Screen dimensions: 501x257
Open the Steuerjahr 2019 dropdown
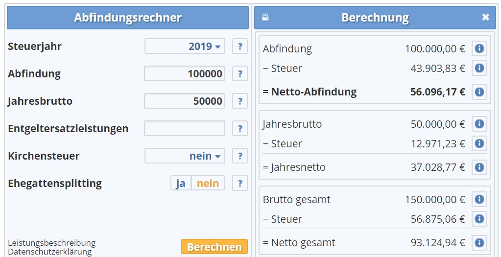185,47
